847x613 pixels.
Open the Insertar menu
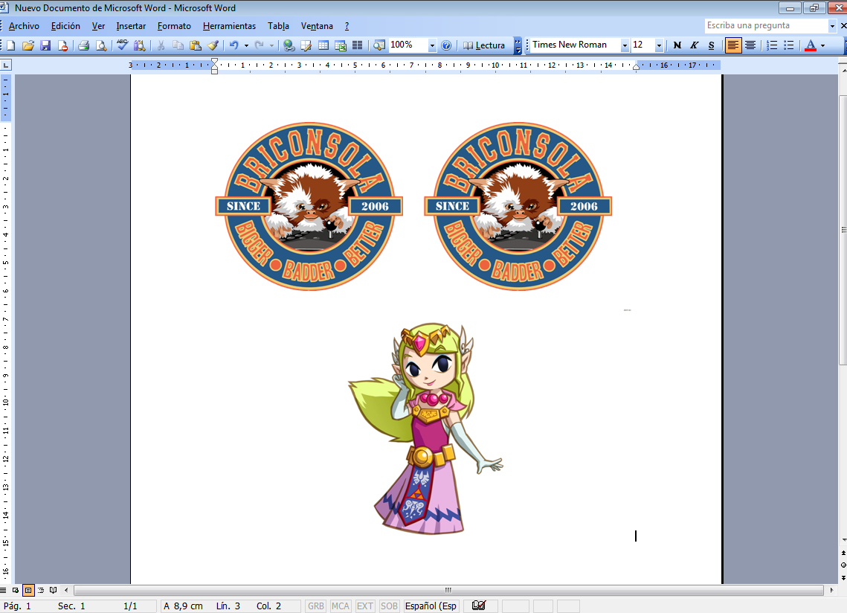[131, 26]
